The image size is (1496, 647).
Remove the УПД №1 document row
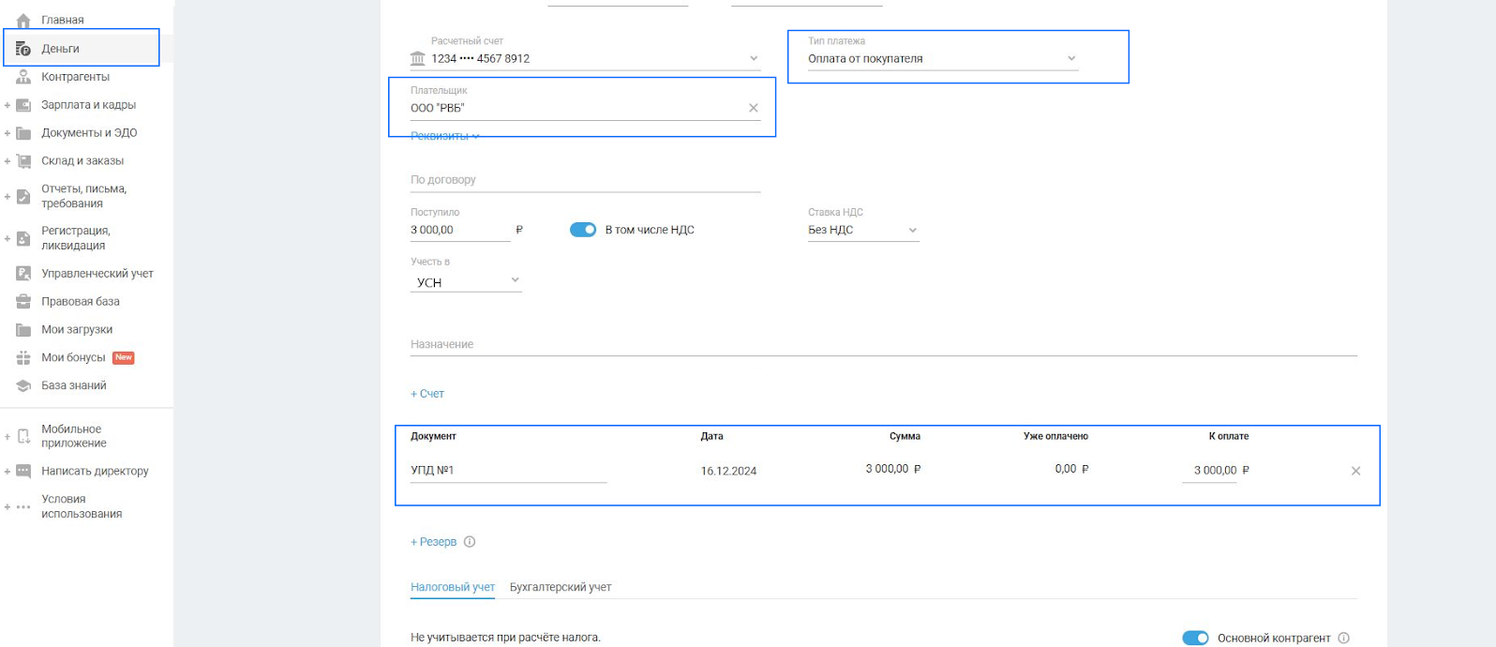coord(1354,471)
